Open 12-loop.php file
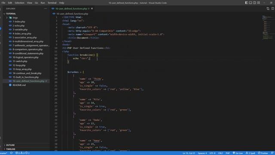The width and height of the screenshot is (275, 155). (19, 65)
